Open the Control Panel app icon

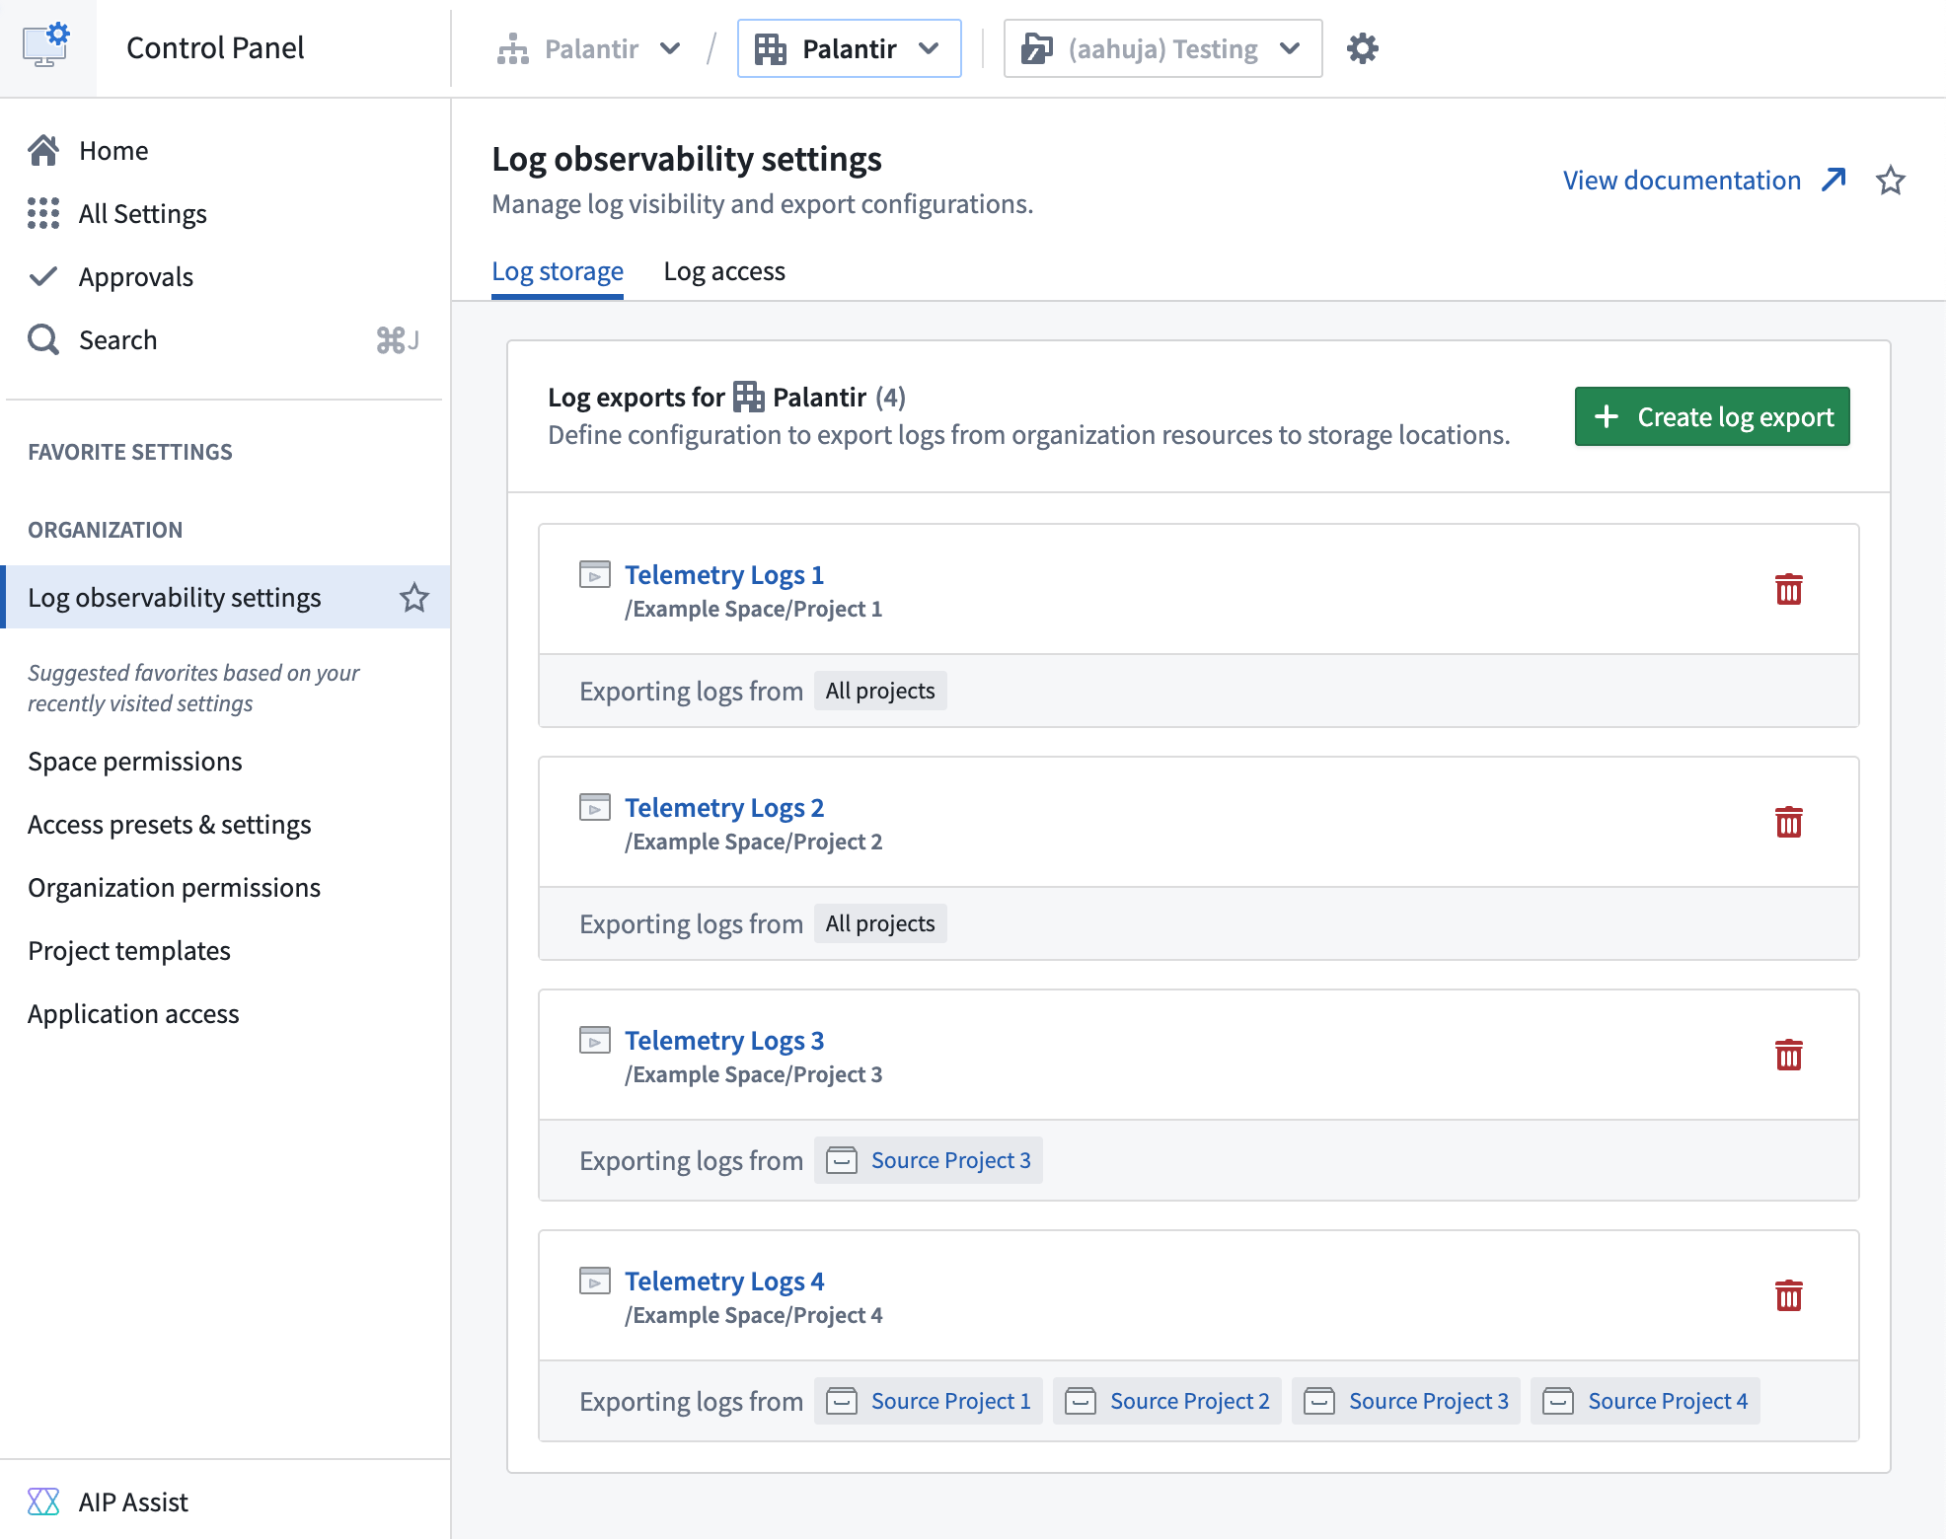point(46,46)
